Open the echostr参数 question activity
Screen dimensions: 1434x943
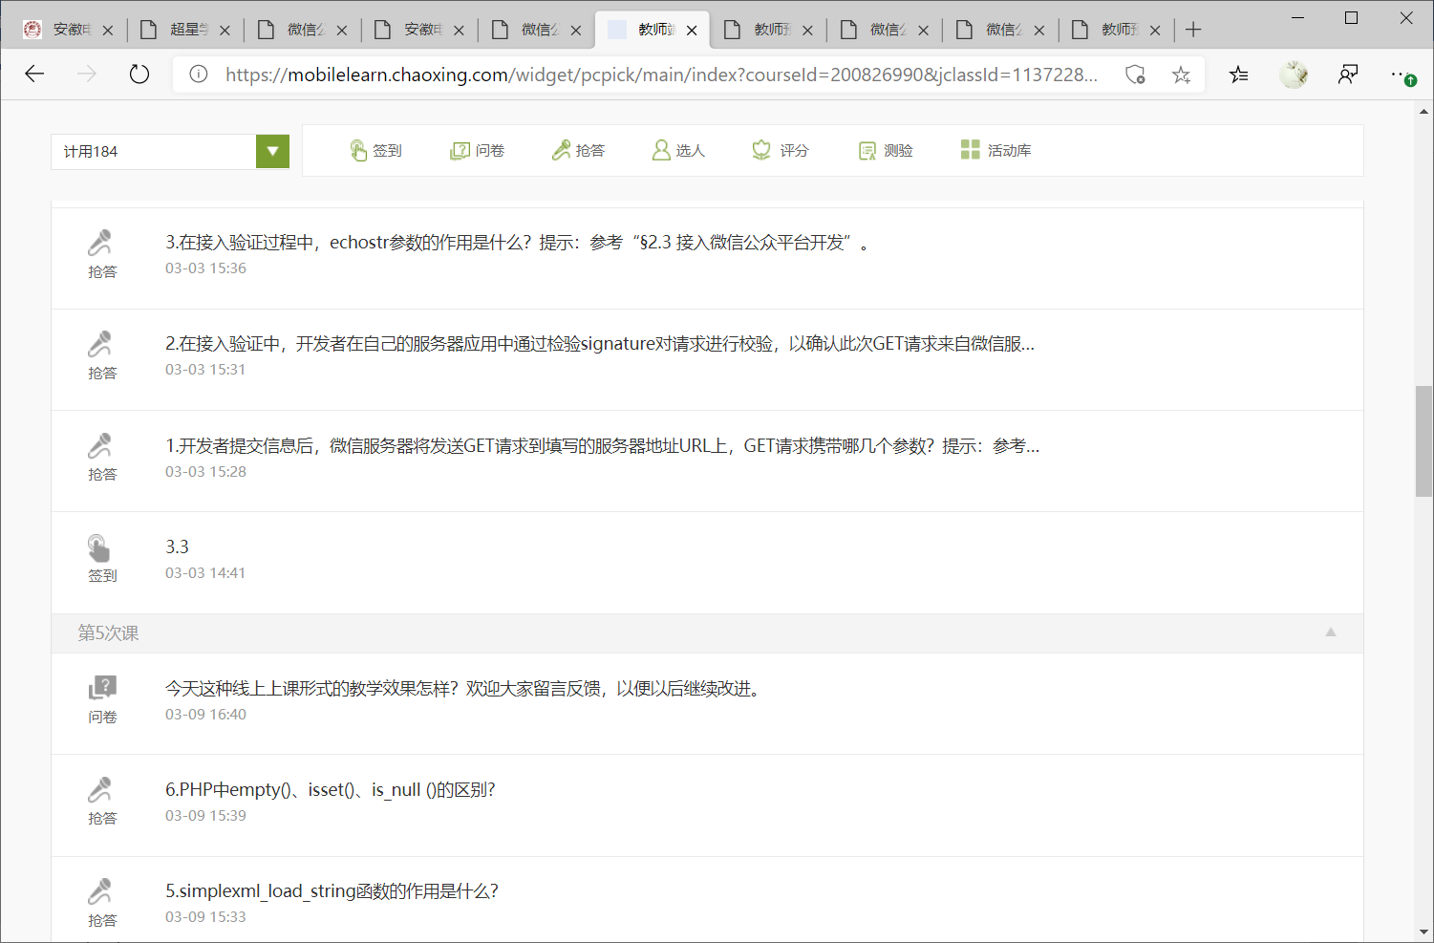516,243
